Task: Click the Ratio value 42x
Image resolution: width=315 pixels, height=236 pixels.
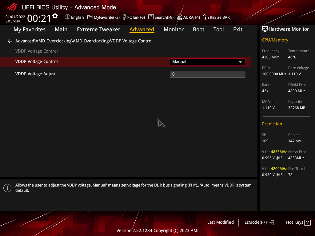Action: (x=265, y=91)
